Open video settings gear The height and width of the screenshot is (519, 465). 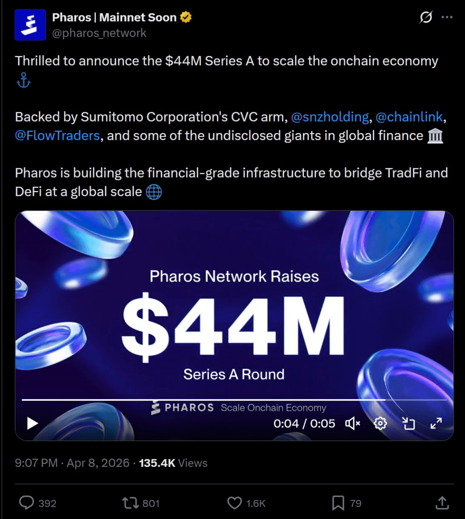click(x=380, y=424)
